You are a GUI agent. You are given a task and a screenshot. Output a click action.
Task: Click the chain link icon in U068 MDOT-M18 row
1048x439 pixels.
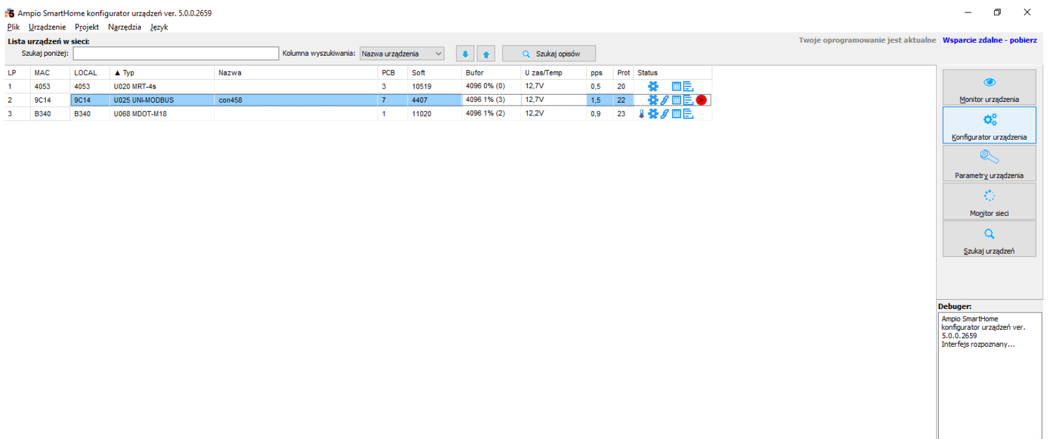[x=664, y=113]
